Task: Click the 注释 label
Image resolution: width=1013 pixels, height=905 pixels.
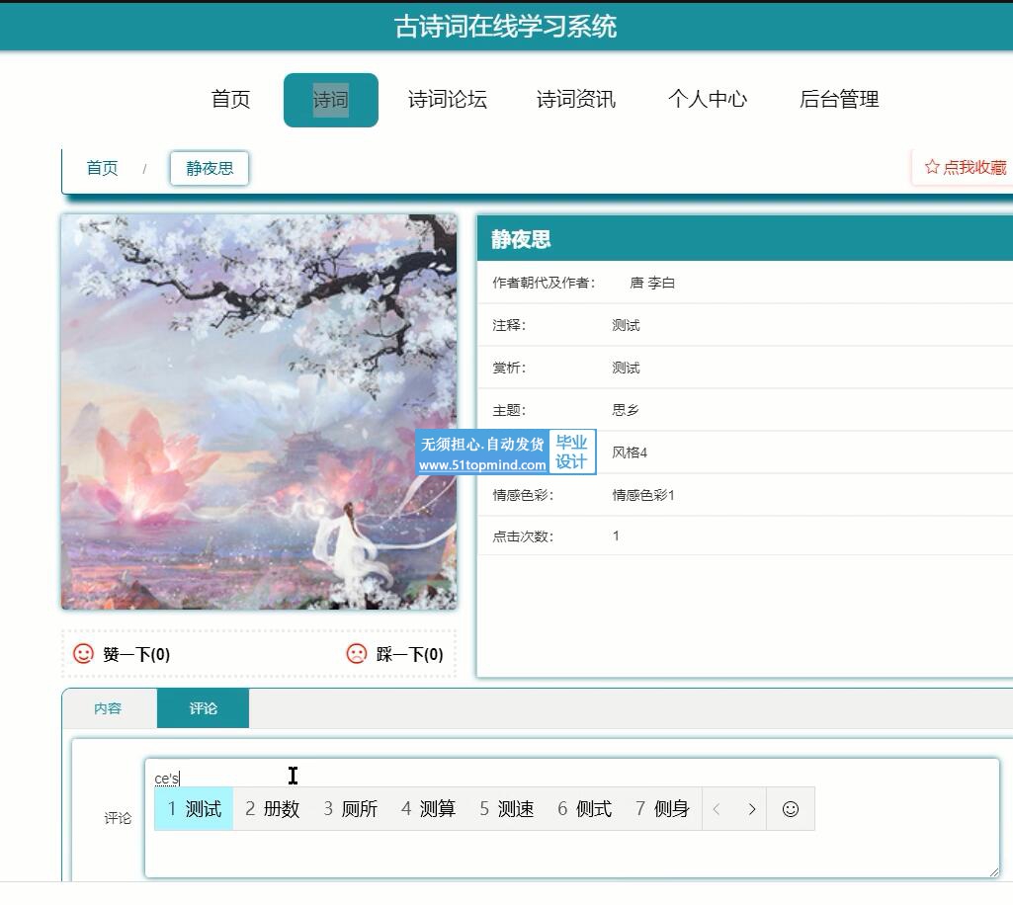Action: (x=509, y=326)
